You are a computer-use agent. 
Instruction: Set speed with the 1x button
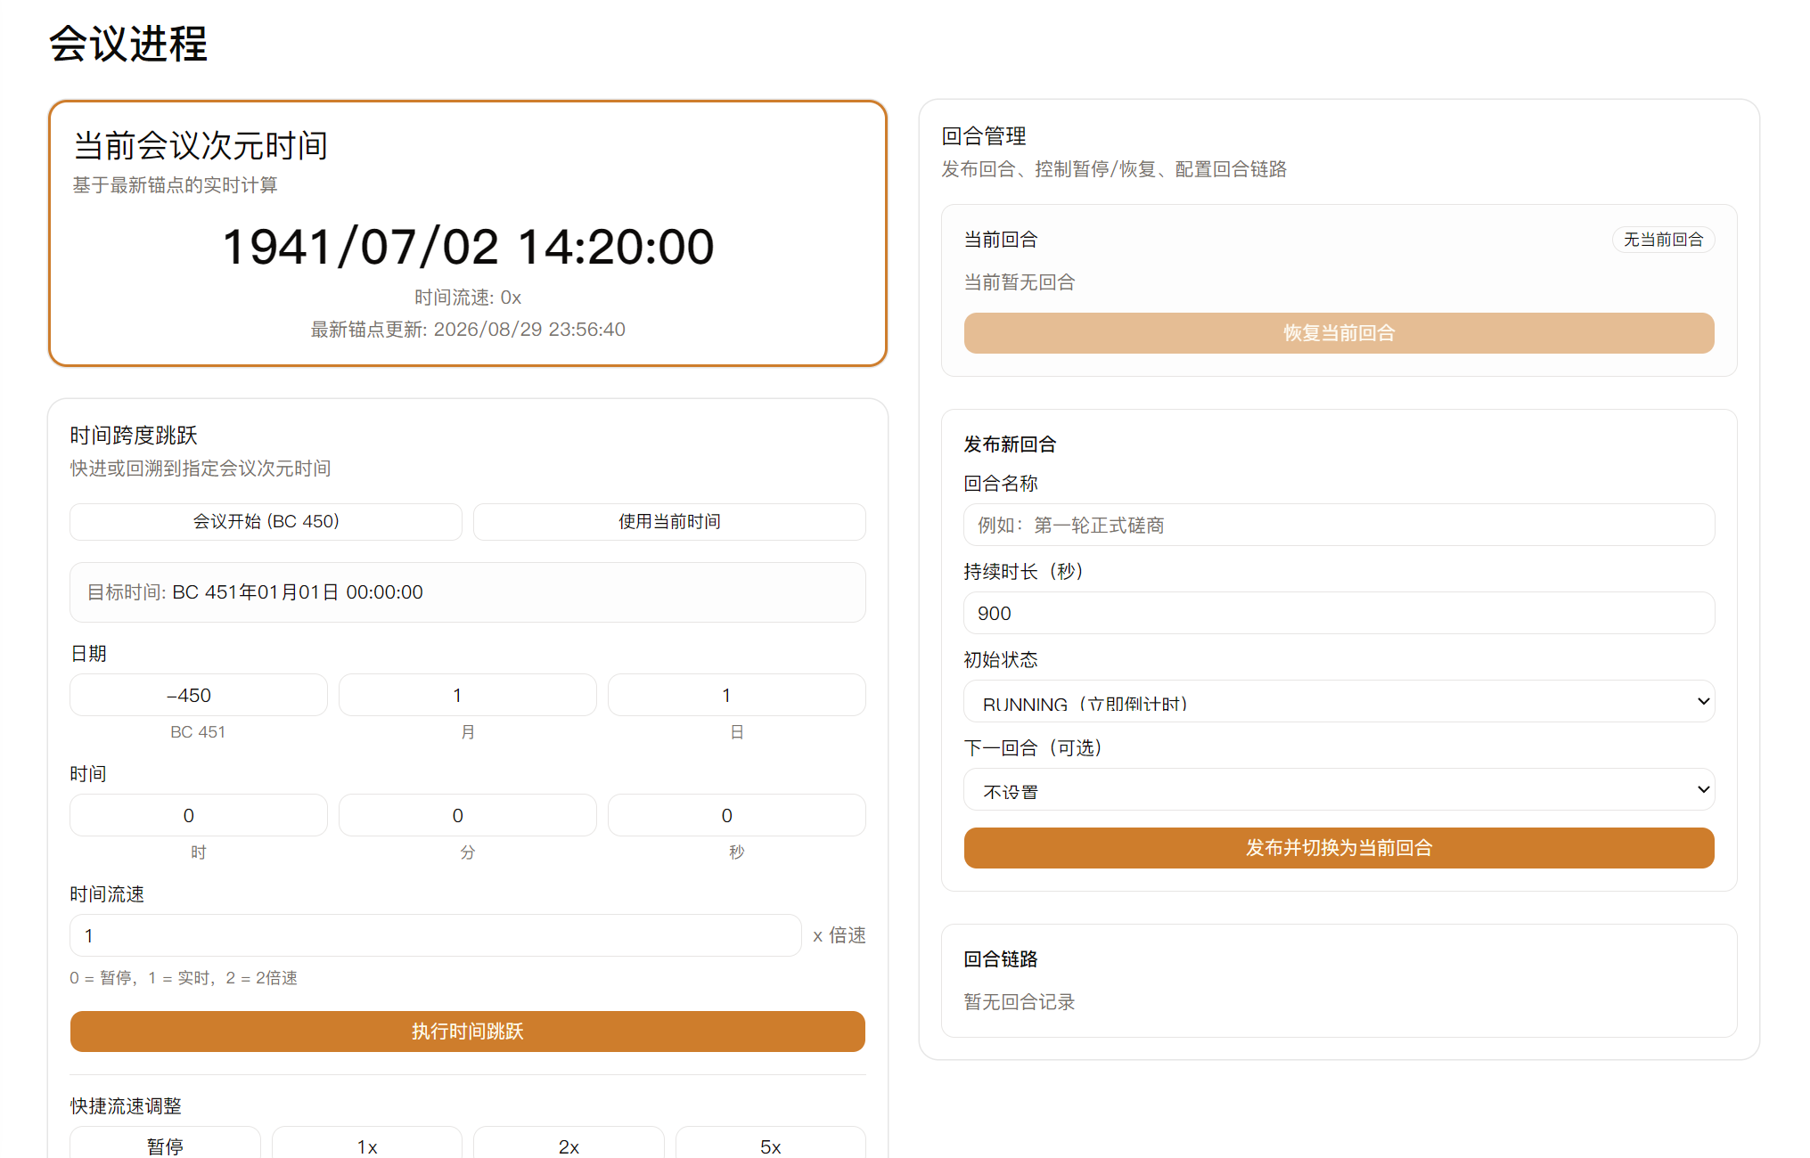pos(367,1144)
